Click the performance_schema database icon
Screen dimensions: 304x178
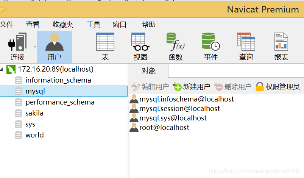pos(19,102)
